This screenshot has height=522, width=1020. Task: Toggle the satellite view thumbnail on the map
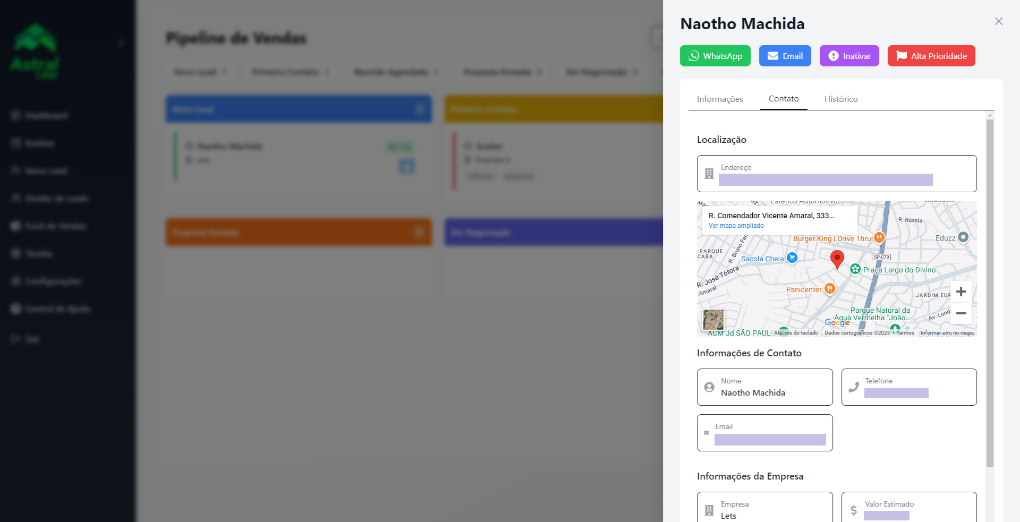coord(713,320)
